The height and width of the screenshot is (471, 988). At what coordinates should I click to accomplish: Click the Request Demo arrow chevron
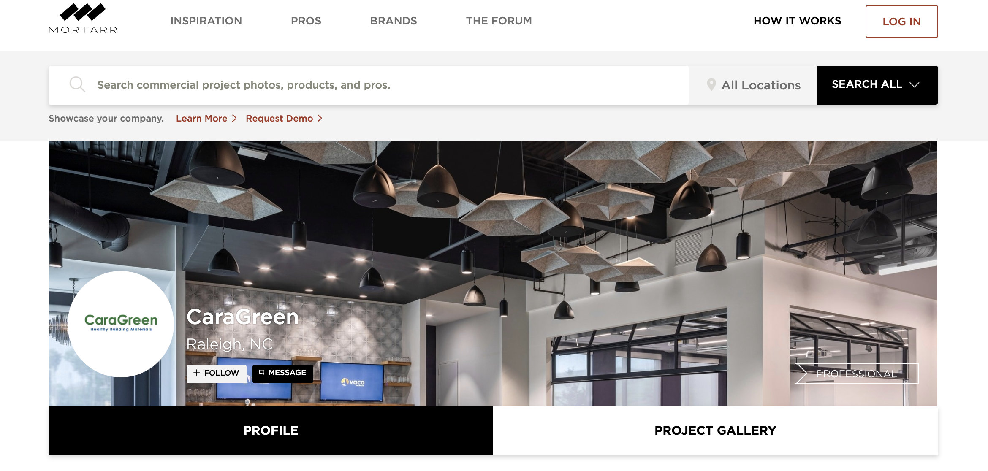(x=320, y=119)
